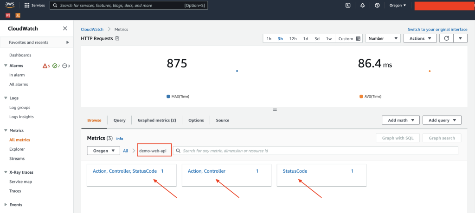Click the OK alarms count 7

click(x=56, y=66)
